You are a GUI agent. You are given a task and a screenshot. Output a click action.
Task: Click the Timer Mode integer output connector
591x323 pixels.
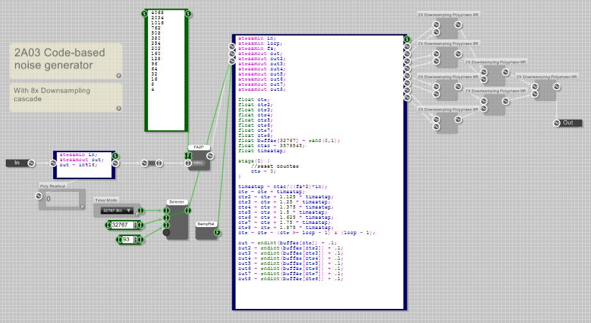pos(141,210)
